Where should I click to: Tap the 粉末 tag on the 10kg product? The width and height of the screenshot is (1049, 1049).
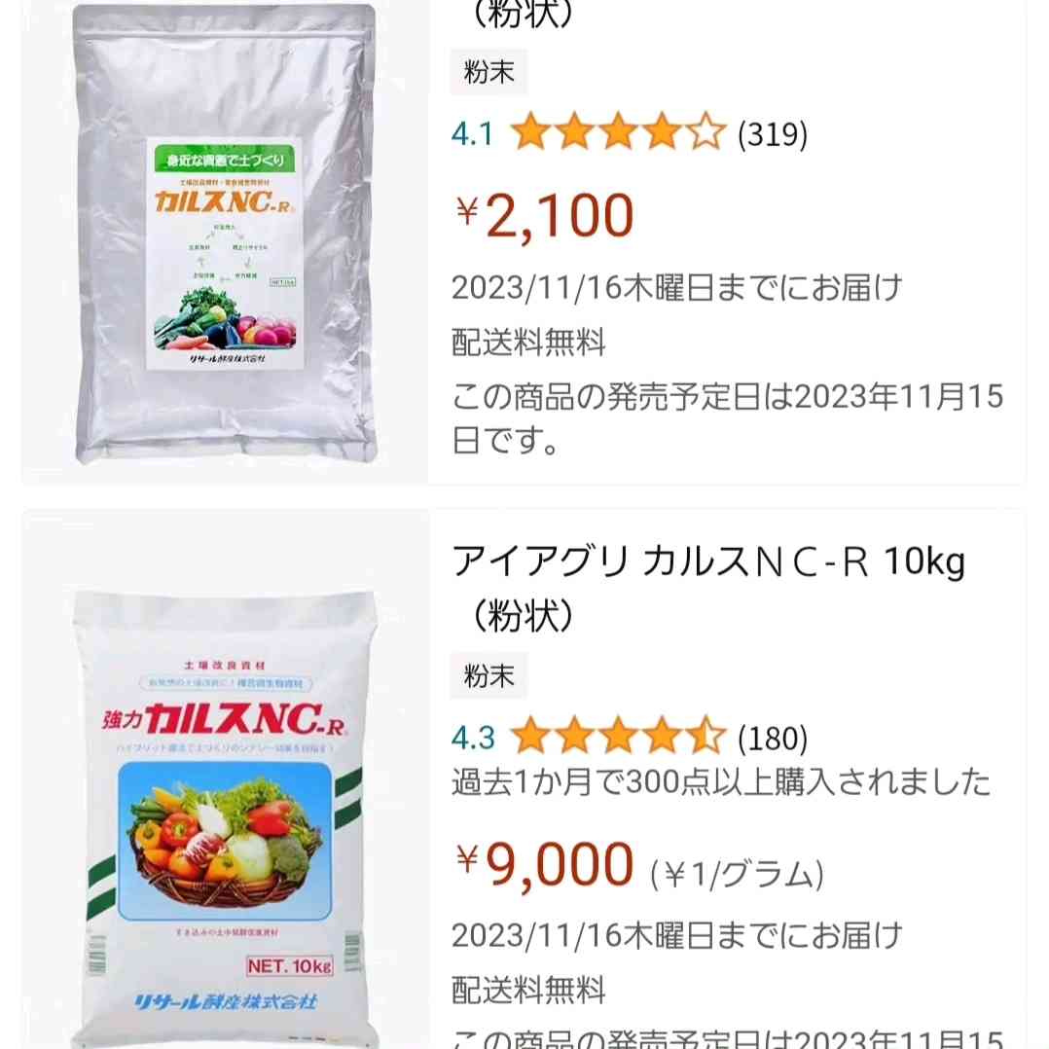tap(489, 675)
